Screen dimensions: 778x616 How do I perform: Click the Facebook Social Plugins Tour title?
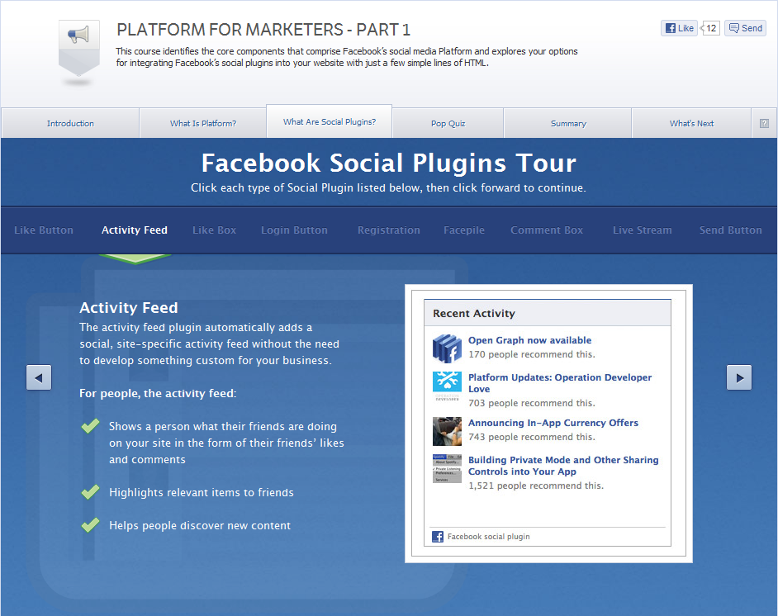388,163
